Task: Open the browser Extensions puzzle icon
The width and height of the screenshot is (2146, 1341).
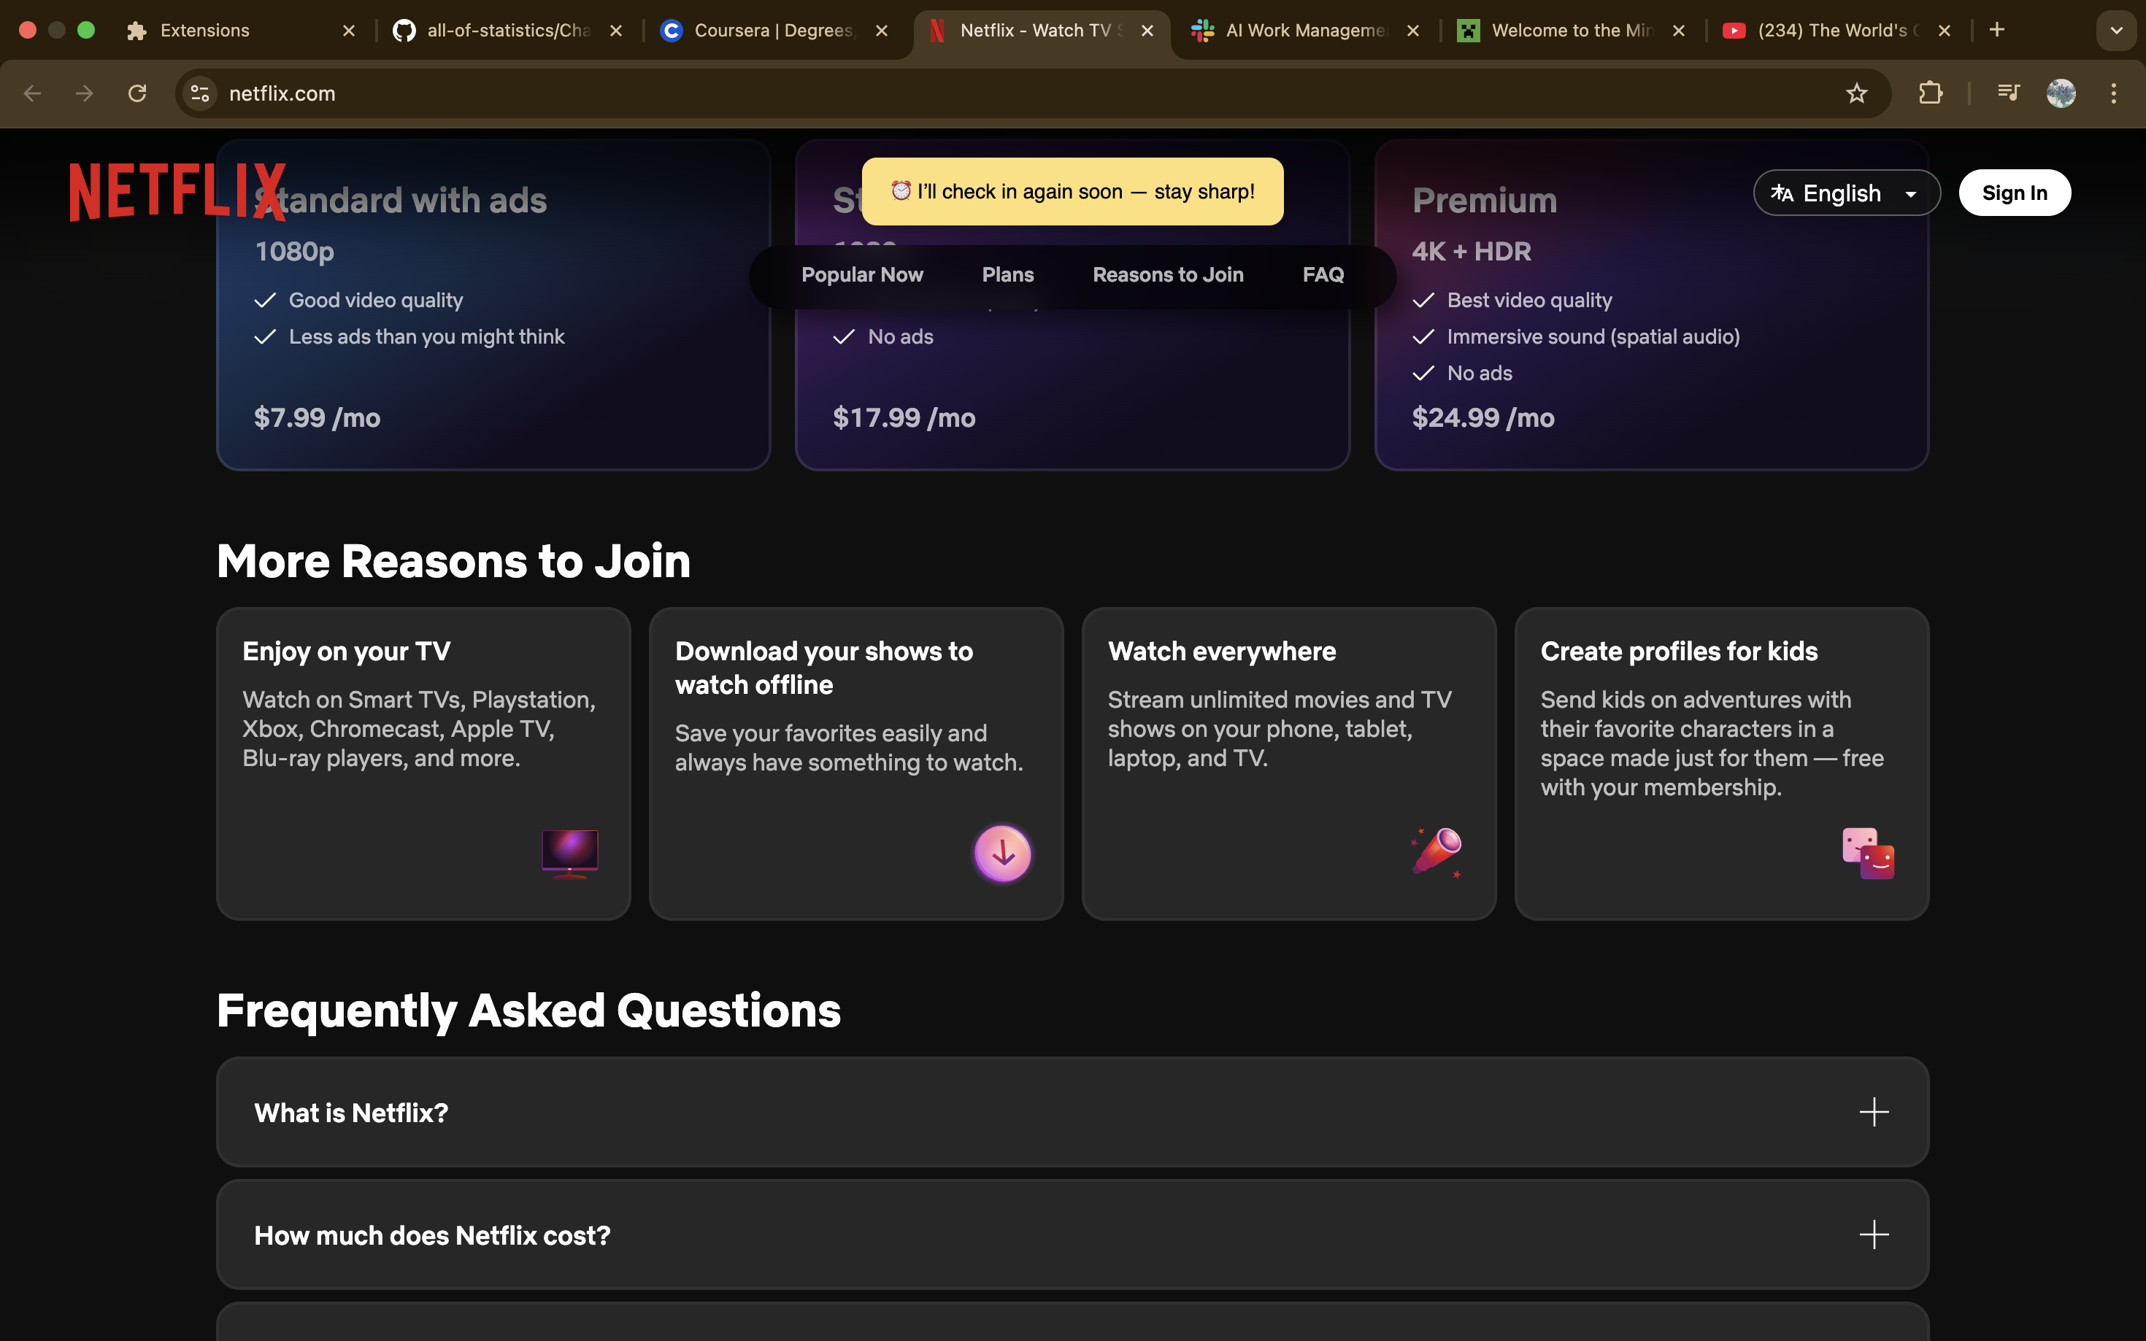Action: [1929, 93]
